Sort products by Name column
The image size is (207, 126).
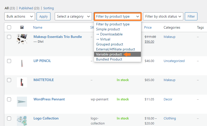pyautogui.click(x=38, y=27)
